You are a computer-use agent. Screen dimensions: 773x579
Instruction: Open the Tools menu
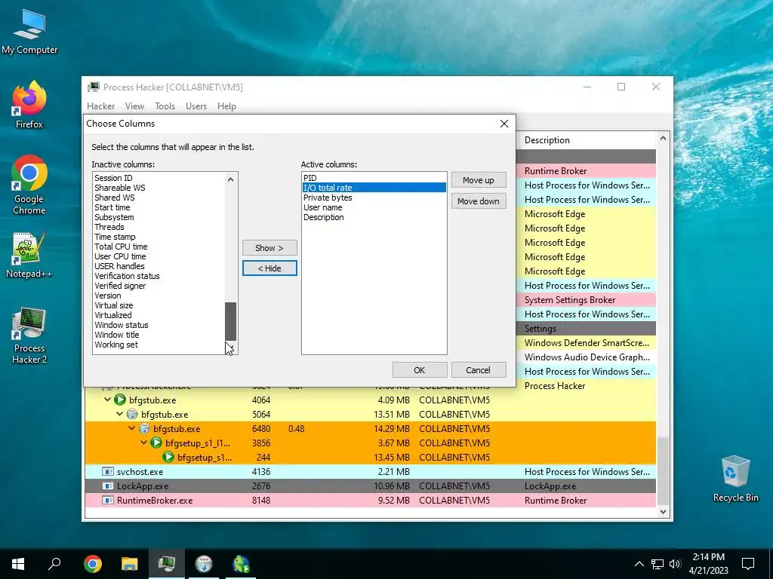[x=165, y=106]
